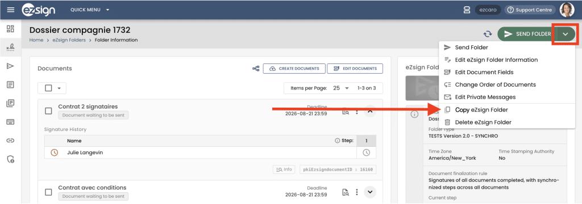This screenshot has height=204, width=582.
Task: Go to Home breadcrumb link
Action: click(36, 40)
